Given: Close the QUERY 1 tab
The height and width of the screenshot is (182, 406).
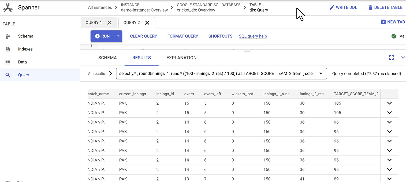Looking at the screenshot, I should coord(109,23).
